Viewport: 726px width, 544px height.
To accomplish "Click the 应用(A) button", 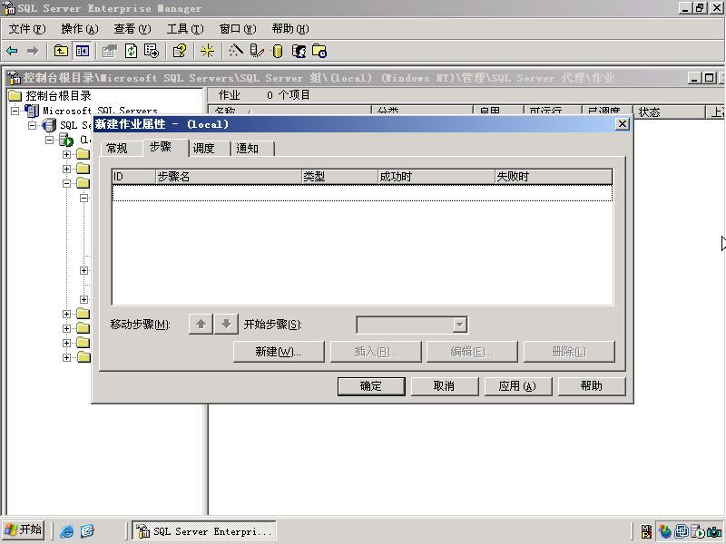I will [x=518, y=386].
